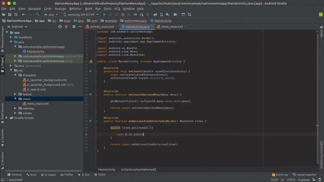The image size is (324, 182).
Task: Click the 4 spaces indent setting
Action: click(304, 180)
